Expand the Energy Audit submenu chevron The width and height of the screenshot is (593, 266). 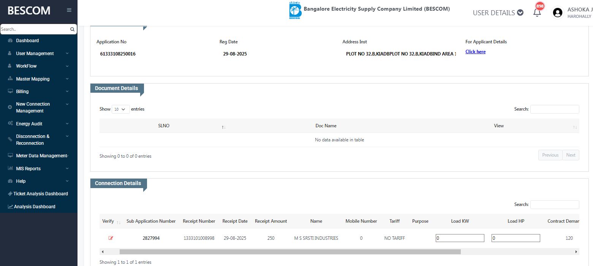[67, 124]
